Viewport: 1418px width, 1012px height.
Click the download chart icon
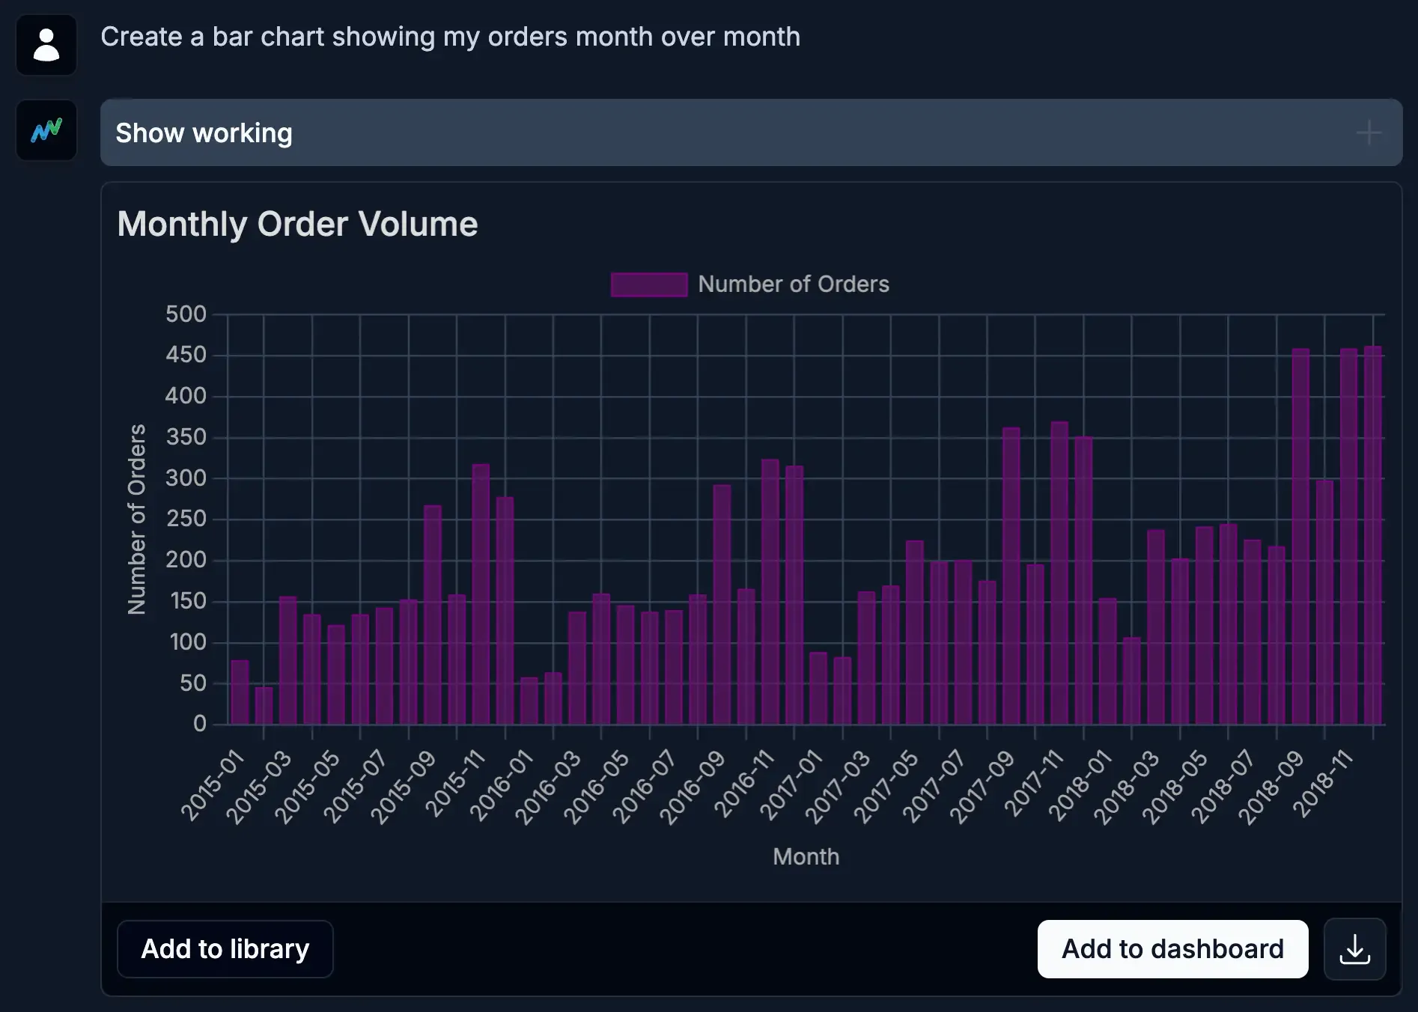[x=1354, y=949]
